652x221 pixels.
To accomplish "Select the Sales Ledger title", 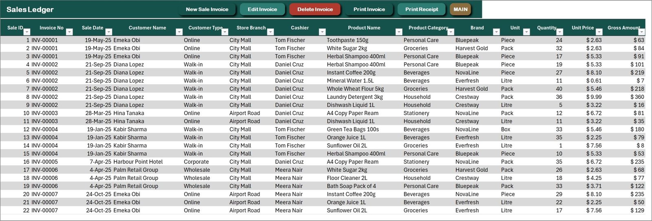I will click(x=30, y=9).
